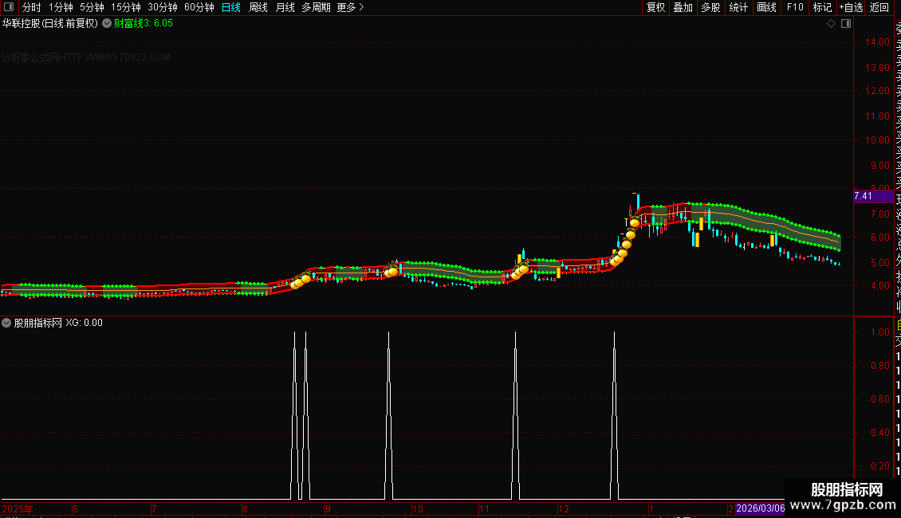The width and height of the screenshot is (901, 518).
Task: Toggle right side panel icon
Action: pyautogui.click(x=846, y=23)
